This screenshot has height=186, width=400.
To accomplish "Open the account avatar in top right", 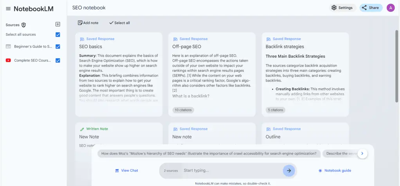I will pyautogui.click(x=390, y=8).
